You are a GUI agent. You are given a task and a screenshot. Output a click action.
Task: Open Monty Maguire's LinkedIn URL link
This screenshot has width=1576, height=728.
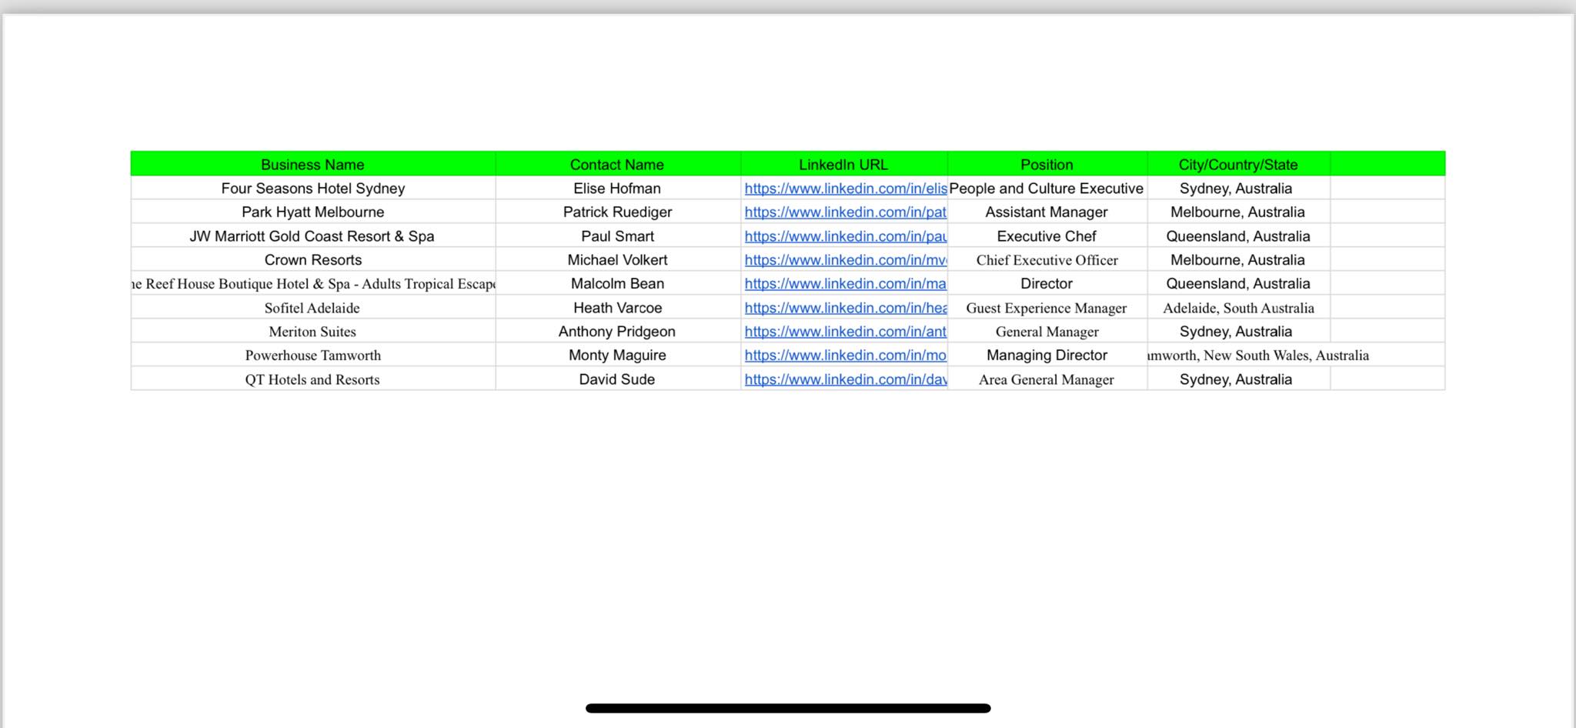coord(845,356)
